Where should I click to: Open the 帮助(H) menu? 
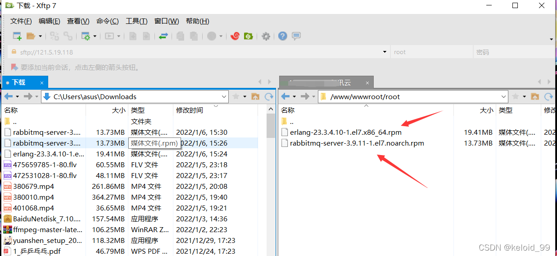(197, 21)
